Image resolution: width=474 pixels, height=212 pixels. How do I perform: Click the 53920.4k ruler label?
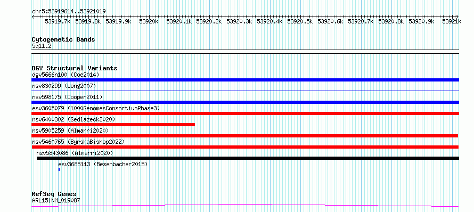tap(270, 21)
